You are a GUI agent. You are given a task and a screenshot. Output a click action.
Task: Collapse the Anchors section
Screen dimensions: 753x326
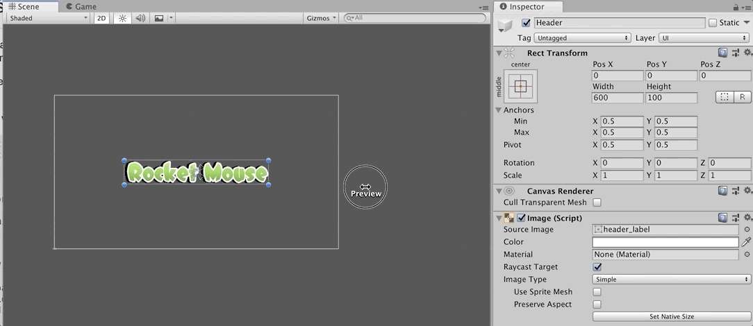coord(499,110)
